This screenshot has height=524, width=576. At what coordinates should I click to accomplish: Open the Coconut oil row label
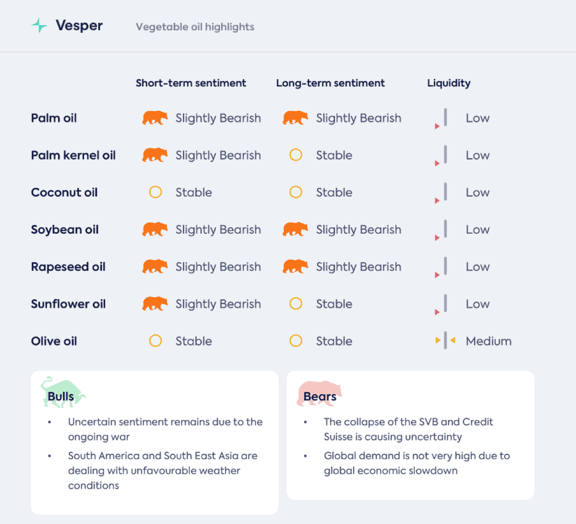pos(64,192)
